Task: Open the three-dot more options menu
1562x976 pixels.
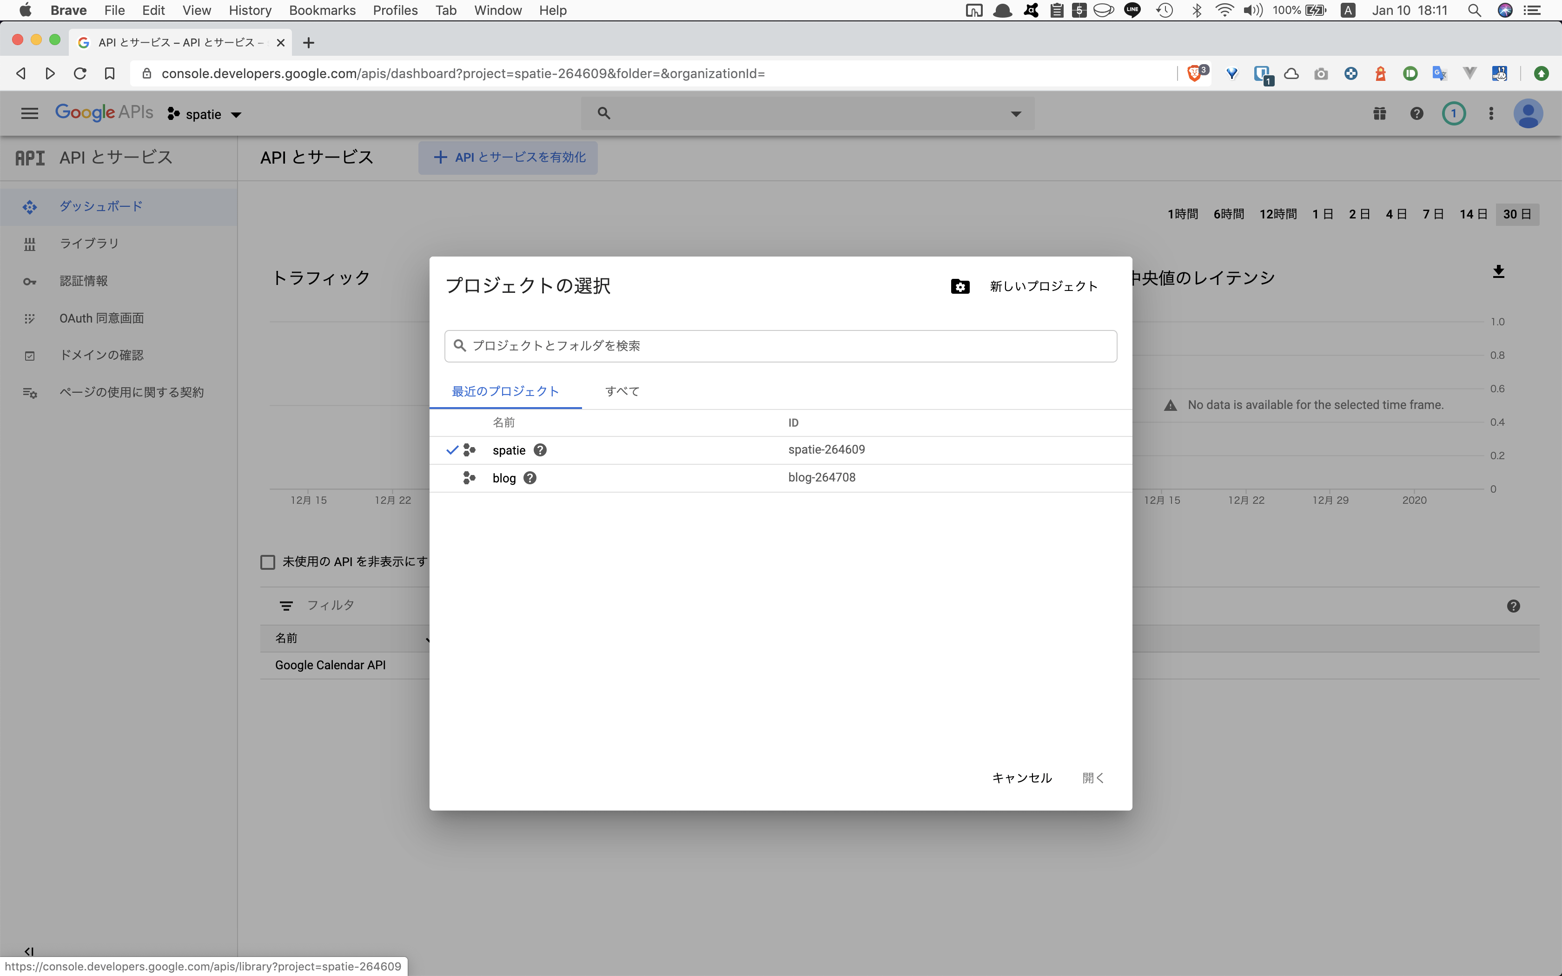Action: (1491, 113)
